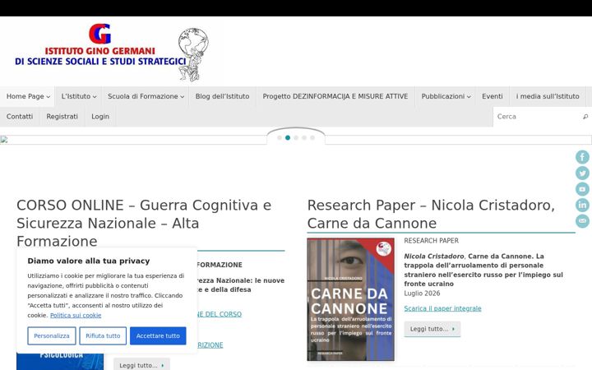This screenshot has height=370, width=592.
Task: Select the active second slider dot
Action: (x=288, y=138)
